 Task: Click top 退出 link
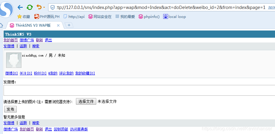tap(48, 40)
